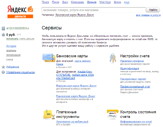Open 'платежи' history filter
Viewport: 163px width, 127px height.
pyautogui.click(x=11, y=50)
